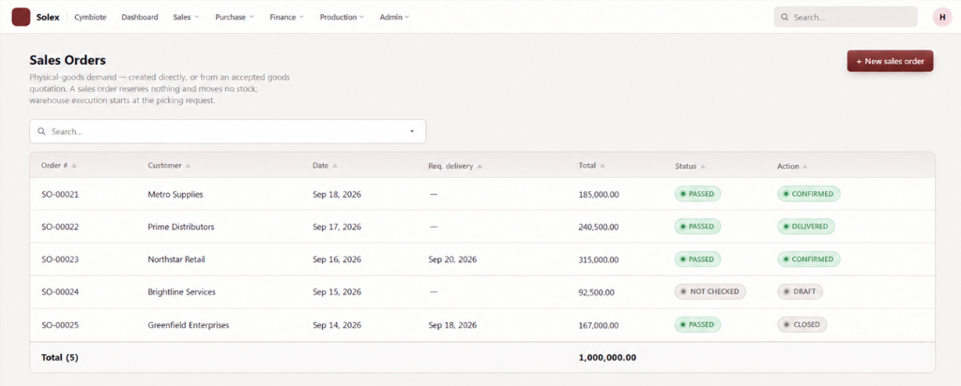Click grand total 1,000,000.00
This screenshot has height=386, width=961.
click(x=607, y=357)
